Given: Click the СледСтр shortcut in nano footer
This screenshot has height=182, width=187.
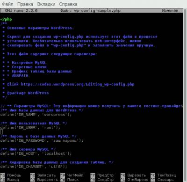Looking at the screenshot, I should (x=102, y=180).
